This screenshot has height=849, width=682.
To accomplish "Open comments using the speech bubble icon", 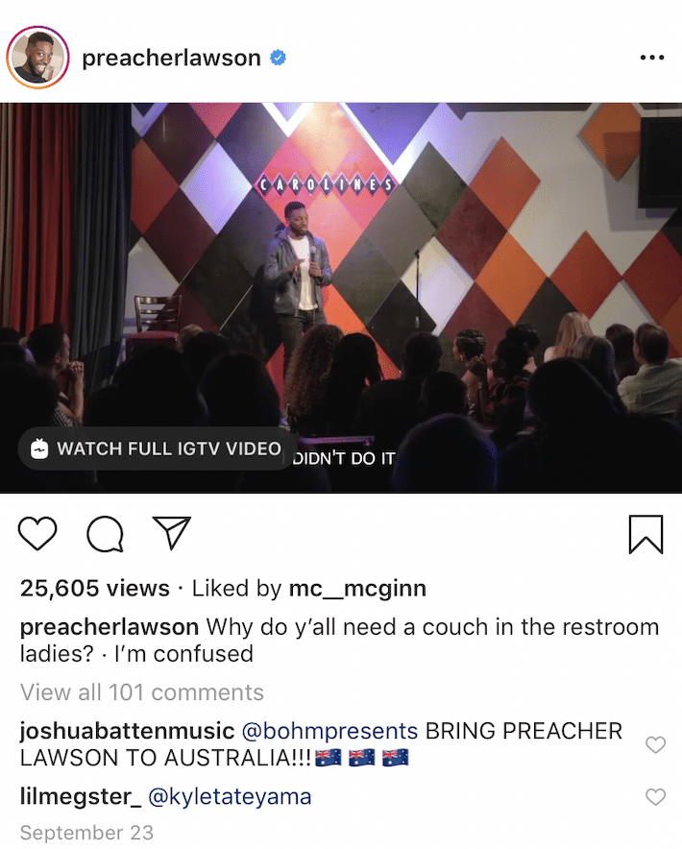I will (x=105, y=534).
